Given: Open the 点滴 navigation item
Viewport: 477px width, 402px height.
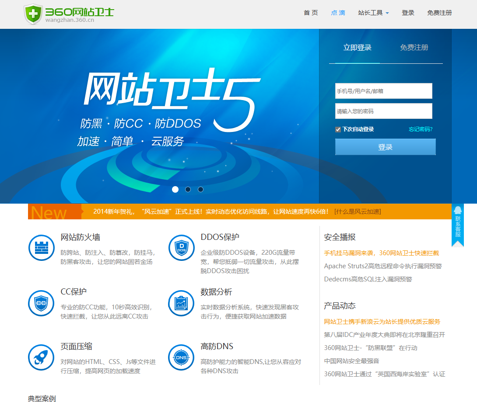Looking at the screenshot, I should (x=338, y=13).
